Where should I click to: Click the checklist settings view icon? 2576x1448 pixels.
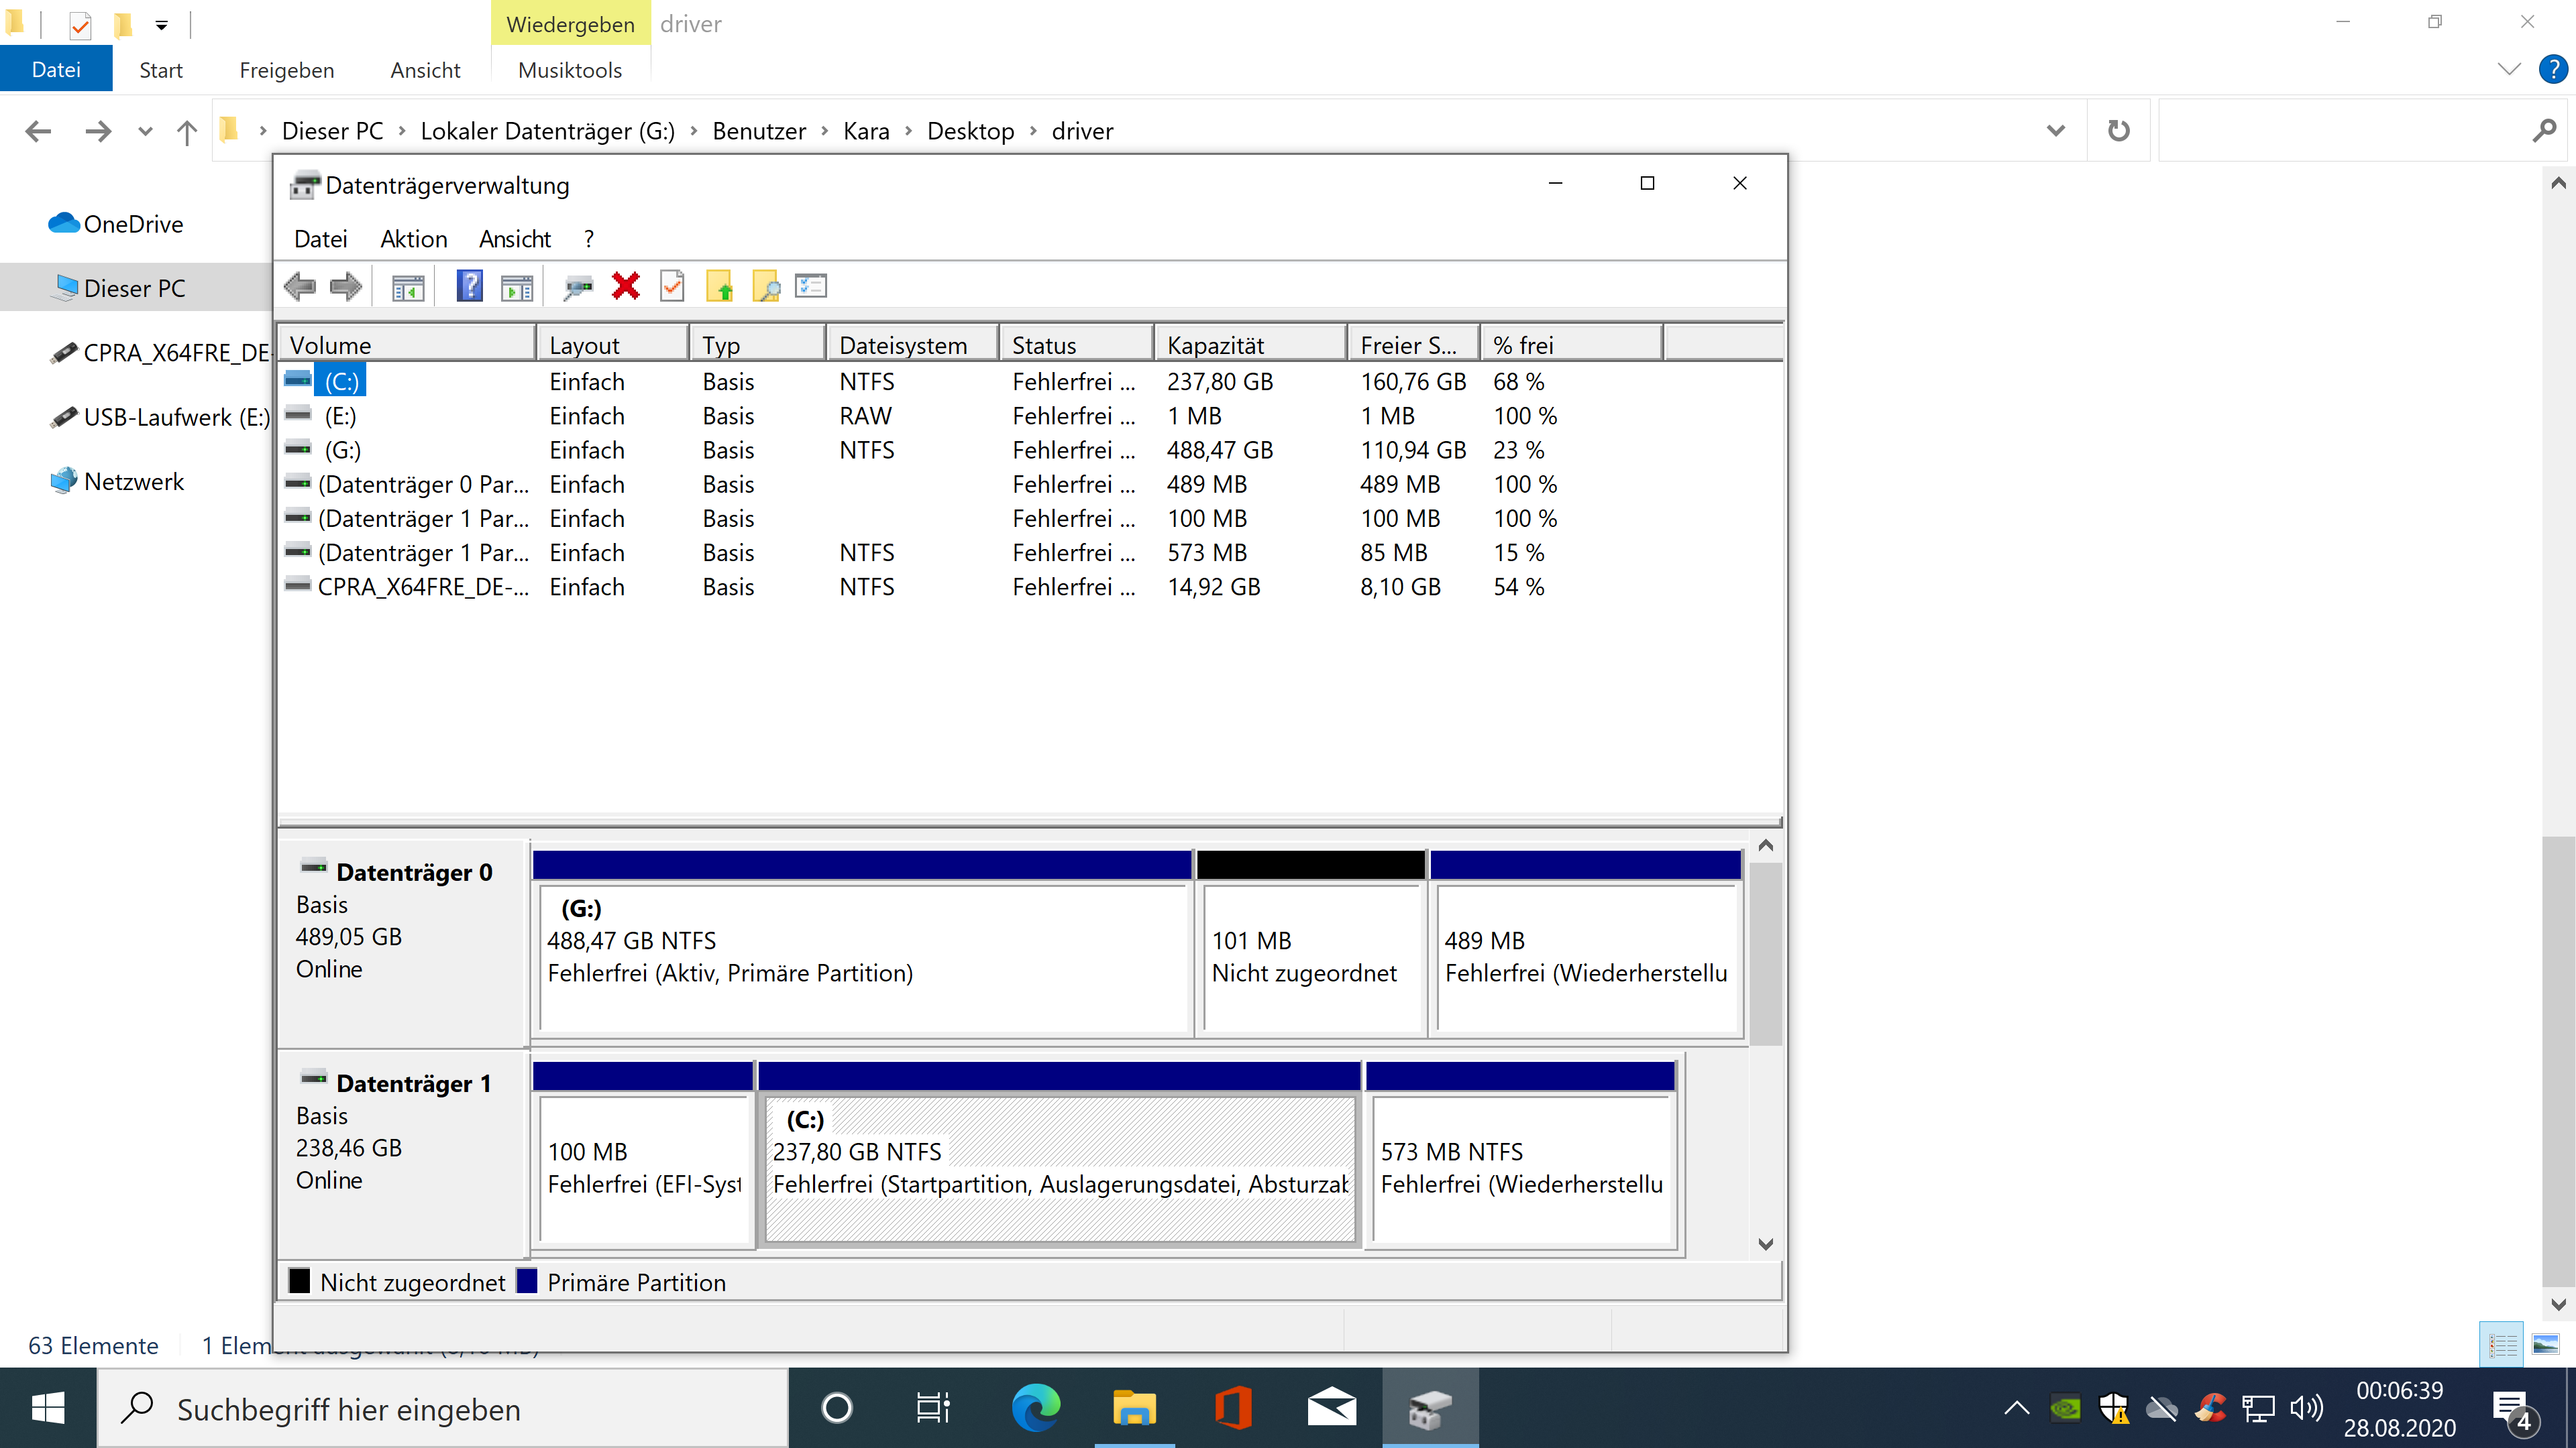tap(811, 287)
